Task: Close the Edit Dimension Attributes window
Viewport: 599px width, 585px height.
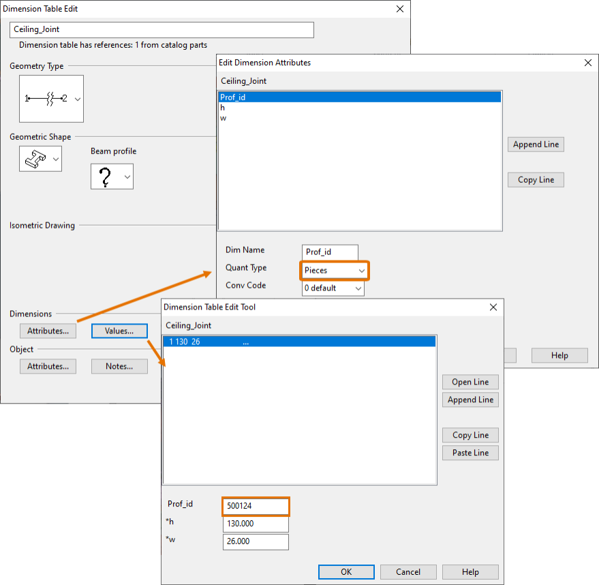Action: (588, 63)
